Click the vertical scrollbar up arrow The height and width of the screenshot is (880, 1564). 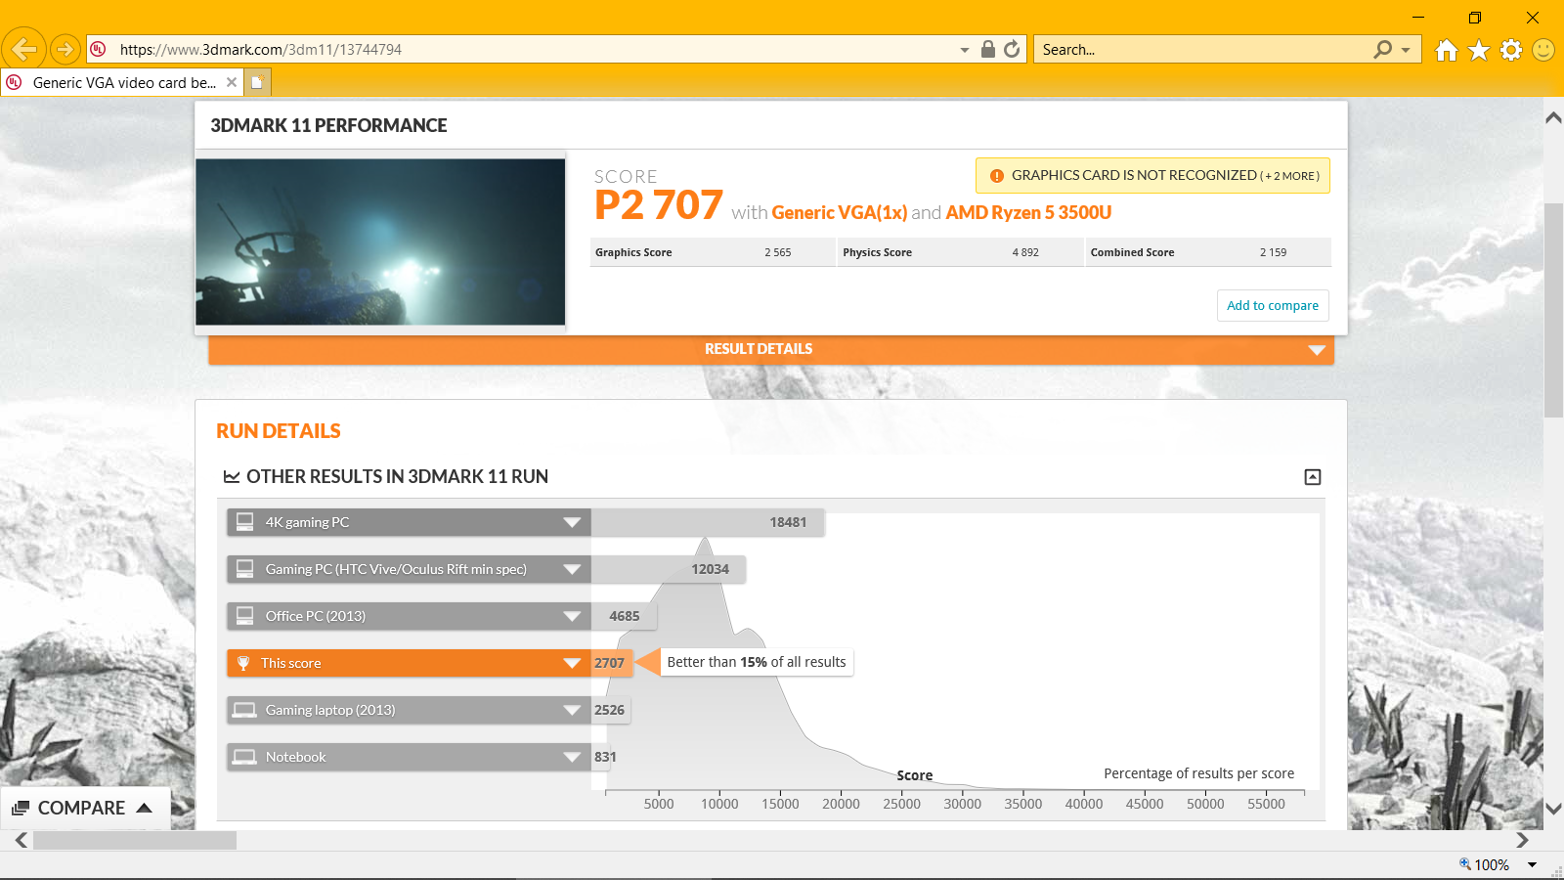(1553, 117)
